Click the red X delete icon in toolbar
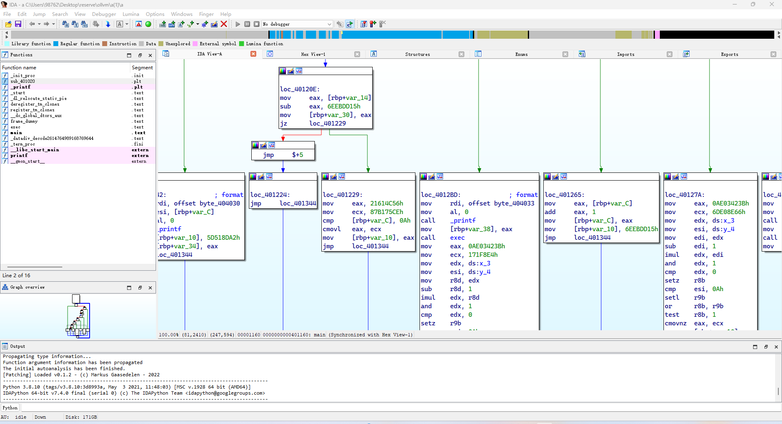The image size is (782, 424). click(224, 24)
